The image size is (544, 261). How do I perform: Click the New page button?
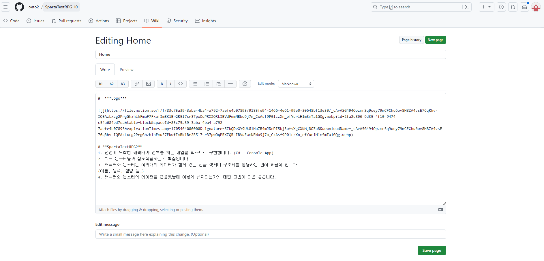click(x=436, y=40)
